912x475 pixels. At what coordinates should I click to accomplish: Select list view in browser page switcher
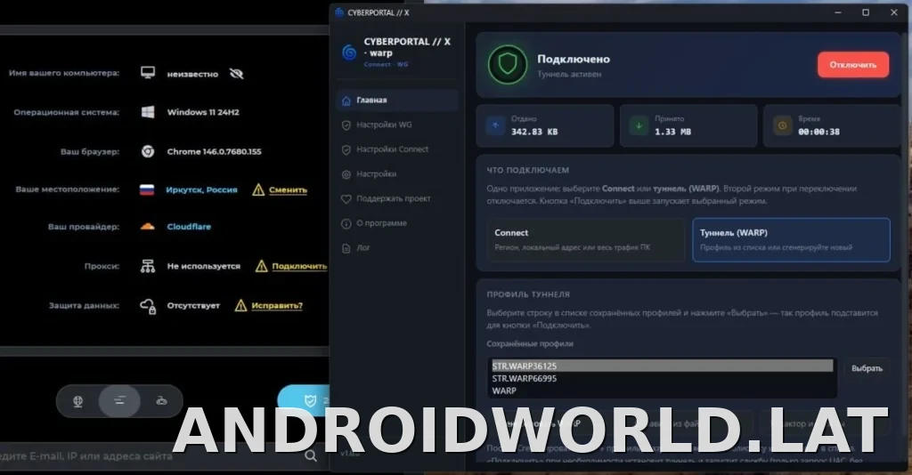tap(119, 400)
